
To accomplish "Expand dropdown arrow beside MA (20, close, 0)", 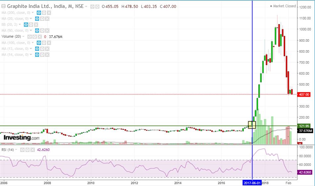I will click(31, 19).
